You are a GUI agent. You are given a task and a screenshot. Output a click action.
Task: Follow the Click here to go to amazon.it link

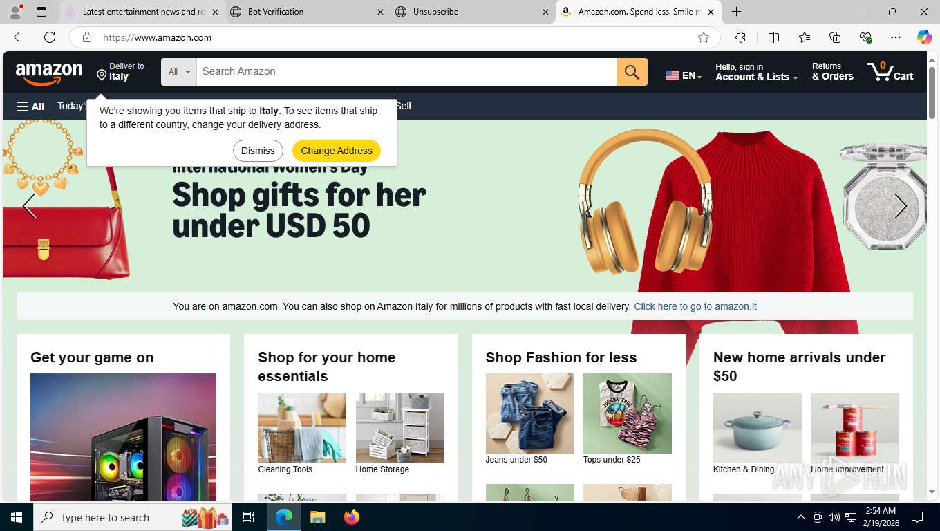(695, 306)
